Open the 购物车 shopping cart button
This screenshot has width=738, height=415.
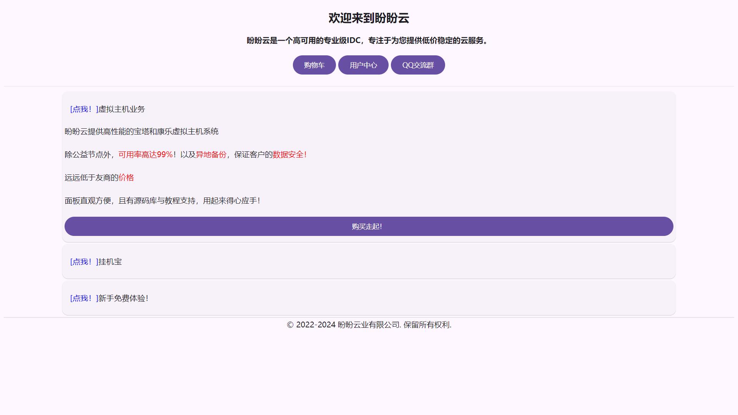coord(314,65)
